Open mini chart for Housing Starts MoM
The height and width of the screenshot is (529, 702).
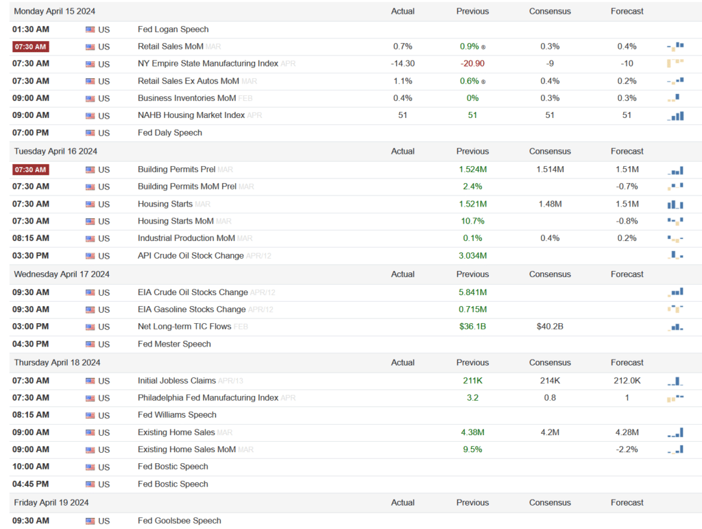tap(675, 221)
